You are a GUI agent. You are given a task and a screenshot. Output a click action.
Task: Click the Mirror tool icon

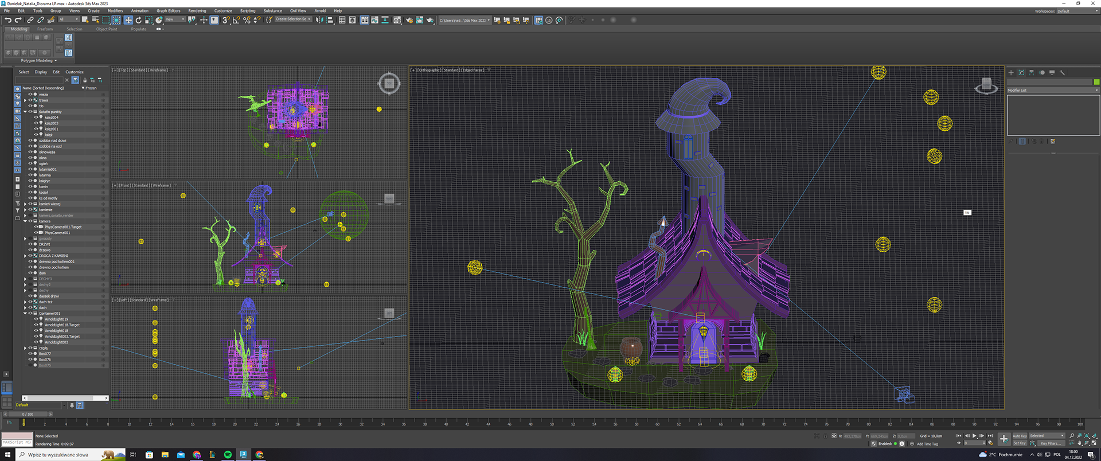(x=319, y=20)
